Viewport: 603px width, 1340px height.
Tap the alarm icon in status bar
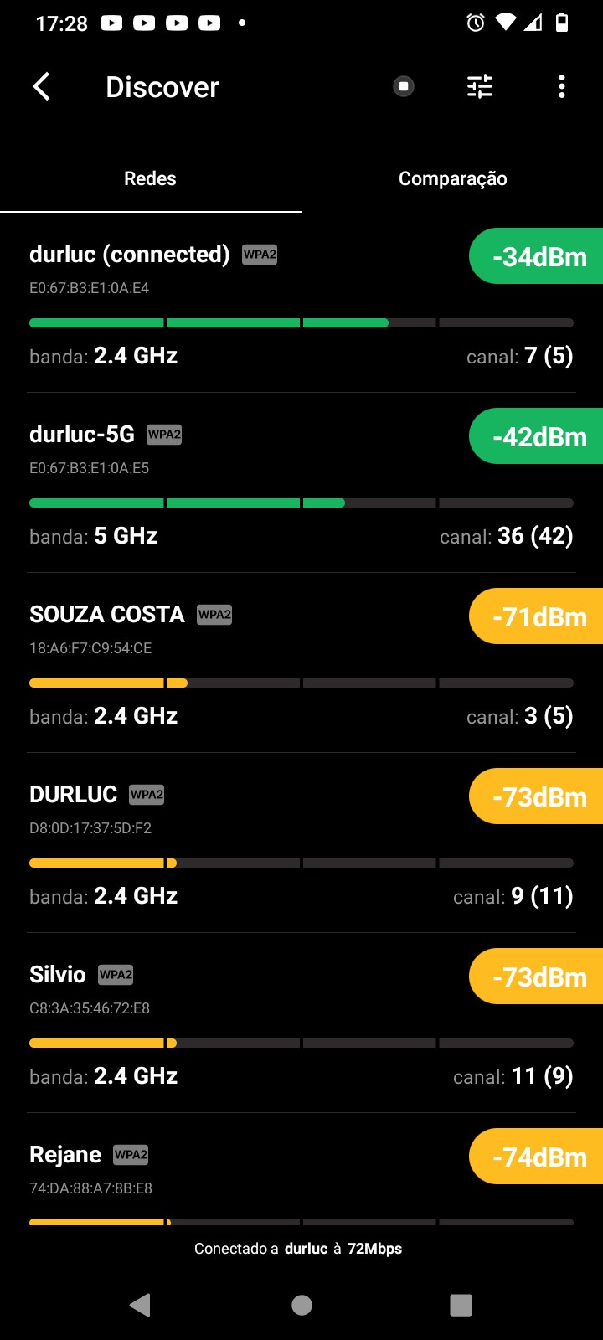pyautogui.click(x=475, y=23)
